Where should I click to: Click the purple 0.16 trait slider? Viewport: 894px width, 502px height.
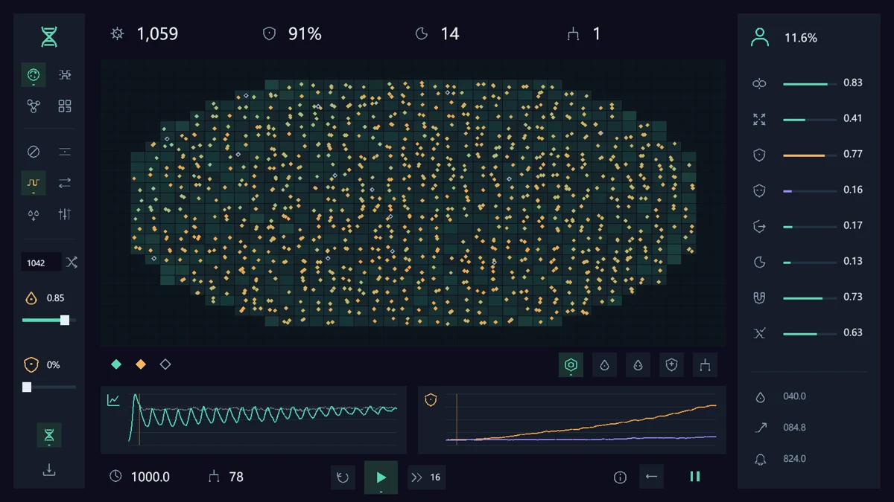pos(809,191)
